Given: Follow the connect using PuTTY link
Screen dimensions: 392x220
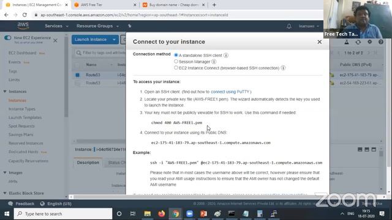Looking at the screenshot, I should (230, 92).
